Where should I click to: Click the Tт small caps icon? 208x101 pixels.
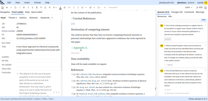(41, 8)
